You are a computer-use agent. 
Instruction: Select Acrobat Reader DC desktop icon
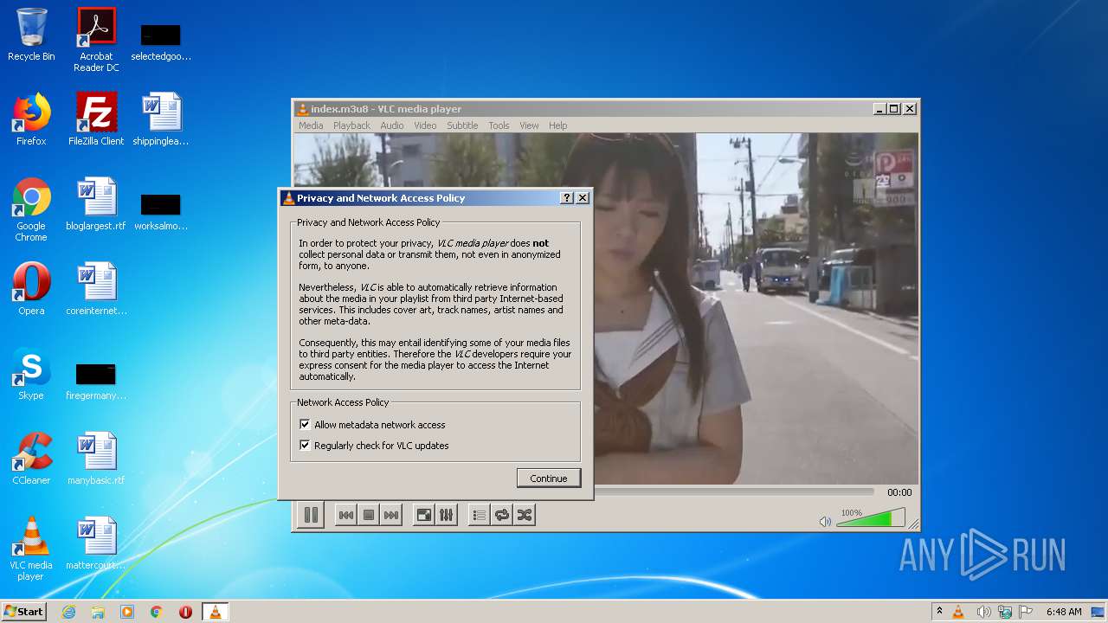tap(96, 40)
